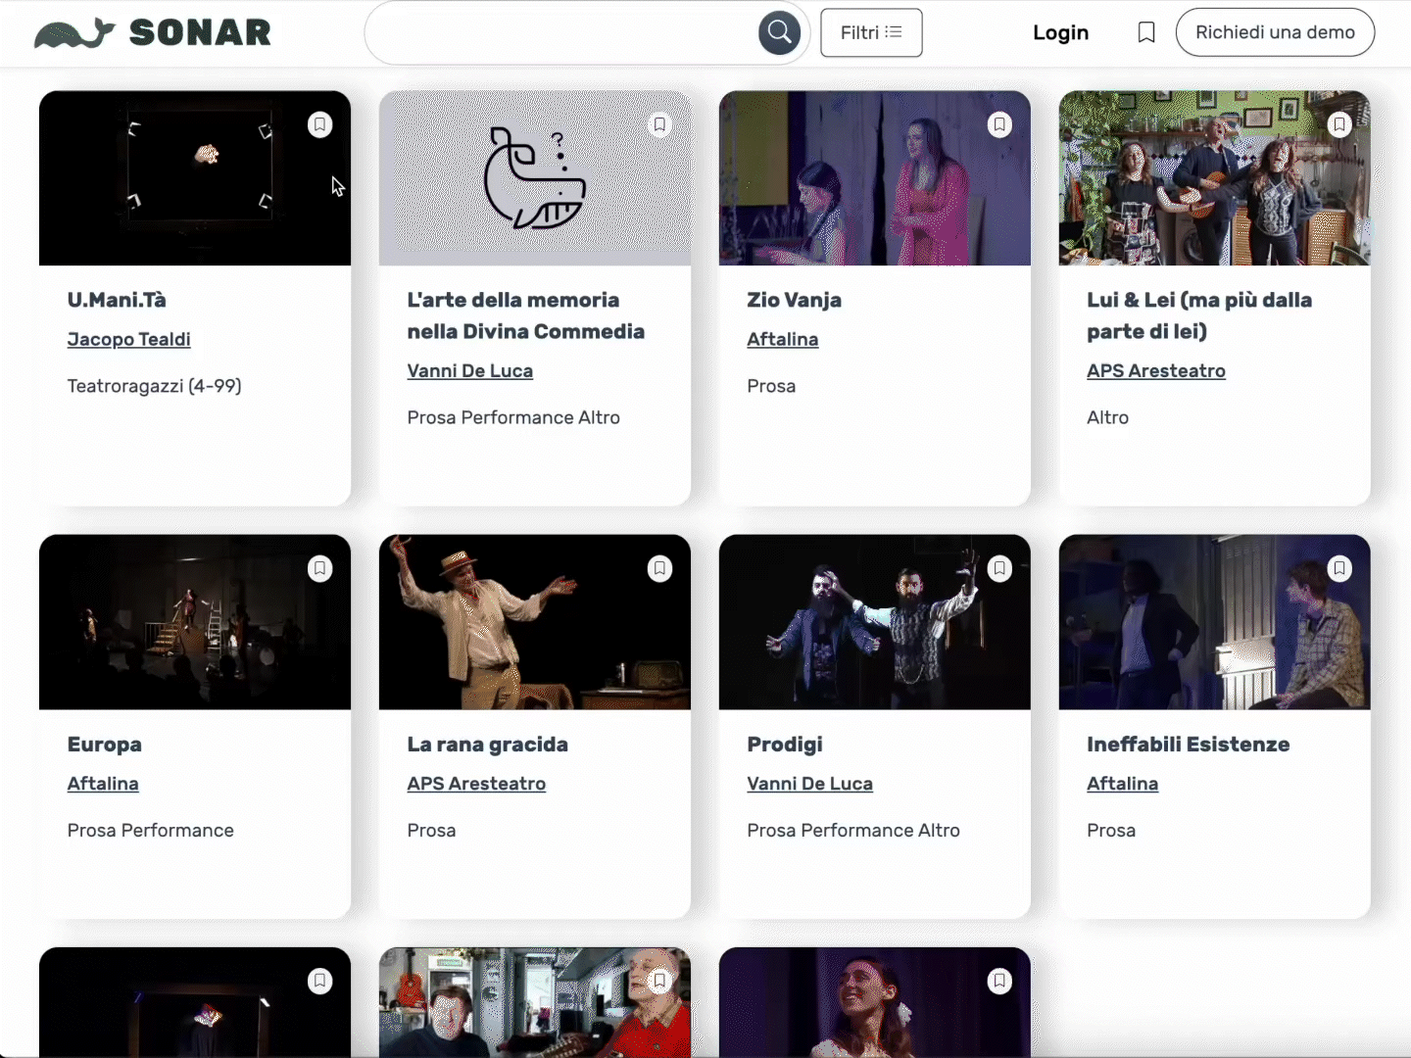Open the Prodigi show title
The width and height of the screenshot is (1411, 1058).
tap(785, 745)
